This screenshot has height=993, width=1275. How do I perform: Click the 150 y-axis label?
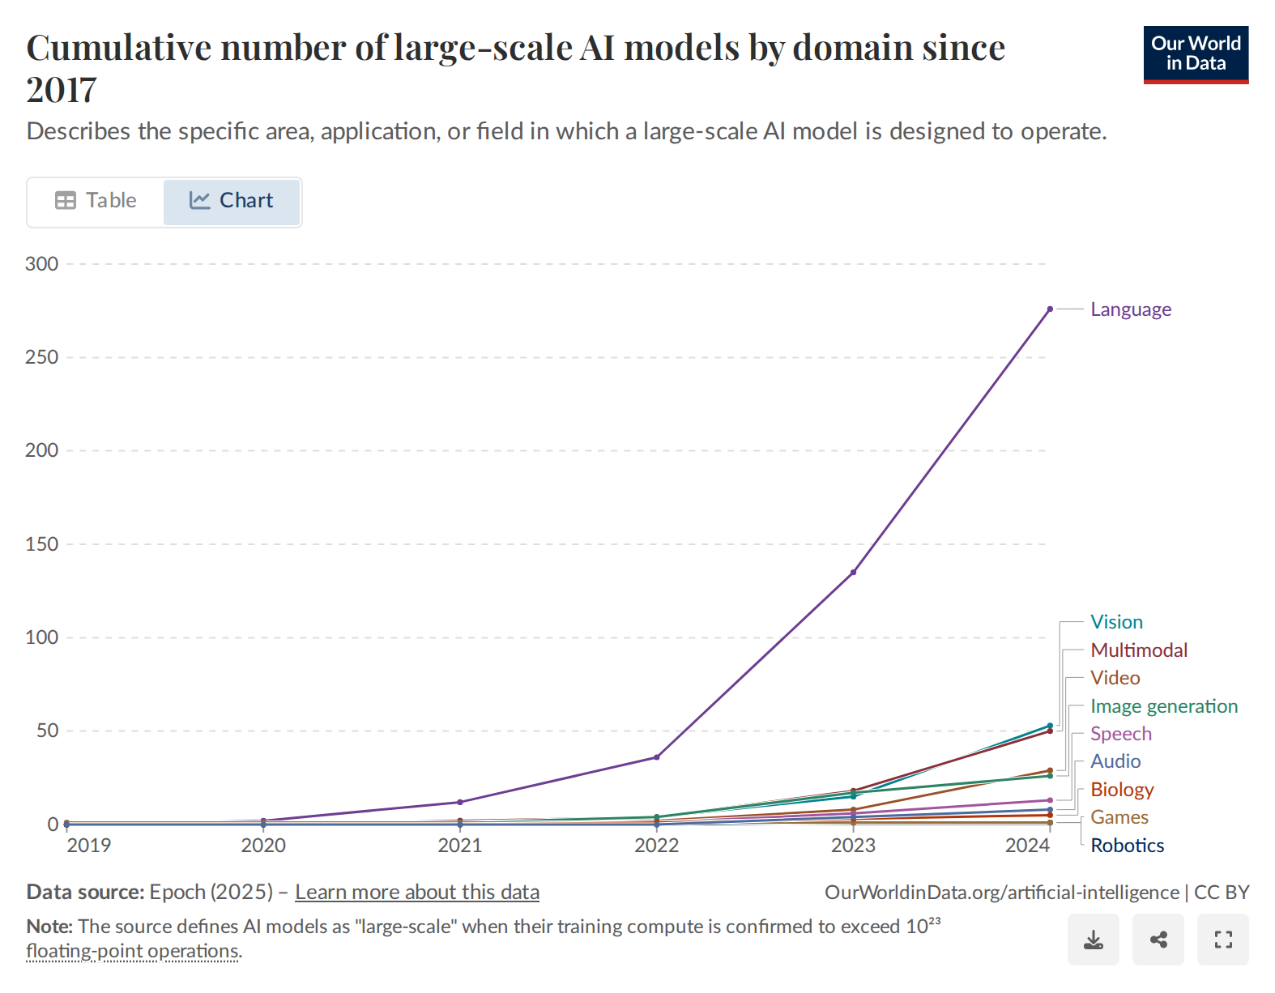pyautogui.click(x=42, y=544)
